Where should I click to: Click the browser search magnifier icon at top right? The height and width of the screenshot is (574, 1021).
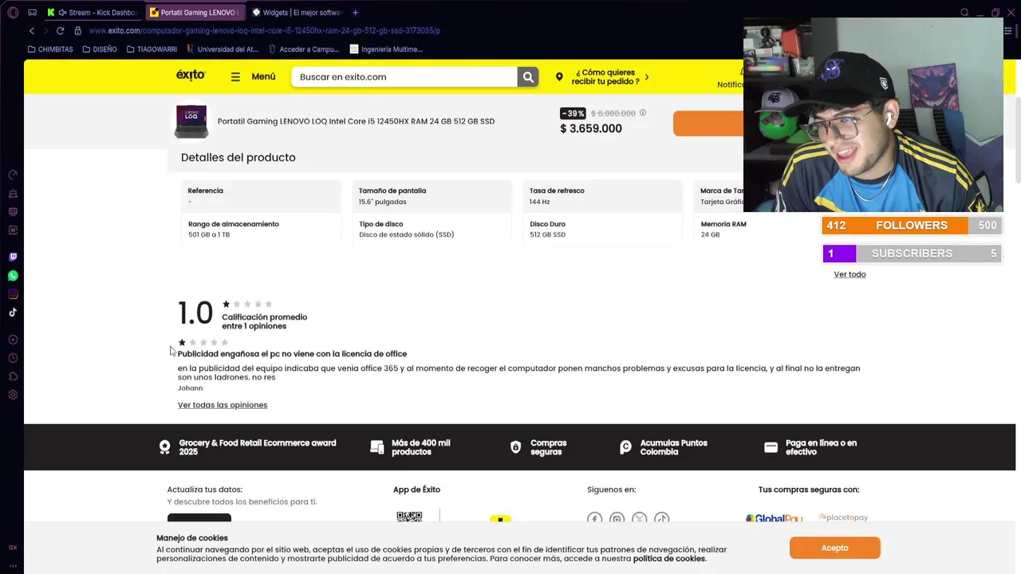click(x=964, y=13)
